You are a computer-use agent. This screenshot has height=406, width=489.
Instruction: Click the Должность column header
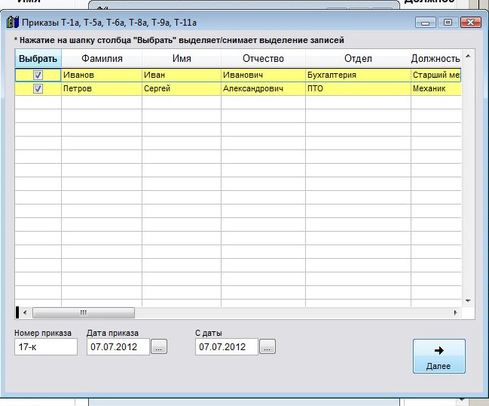pyautogui.click(x=436, y=59)
